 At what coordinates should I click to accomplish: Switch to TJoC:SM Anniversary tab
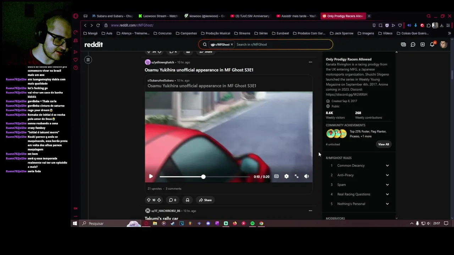[250, 16]
